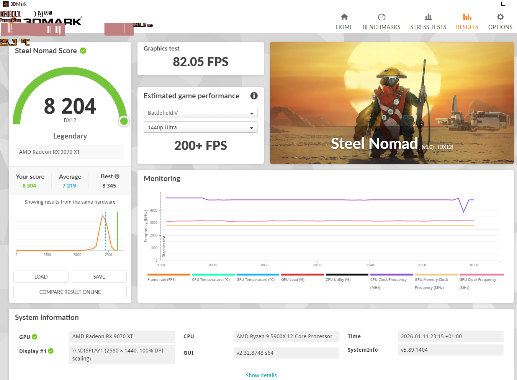Click the Steel Nomad benchmark artwork thumbnail
The image size is (517, 380).
[x=392, y=103]
